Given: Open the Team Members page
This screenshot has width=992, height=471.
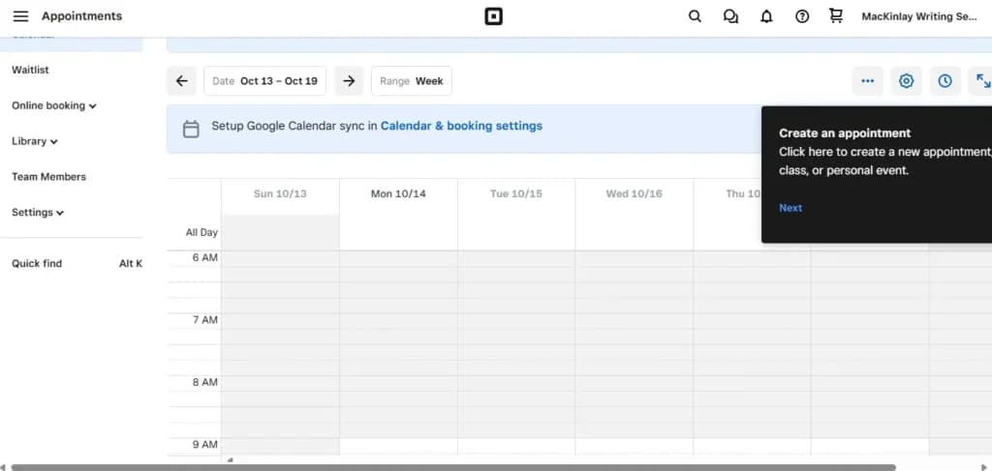Looking at the screenshot, I should 48,177.
